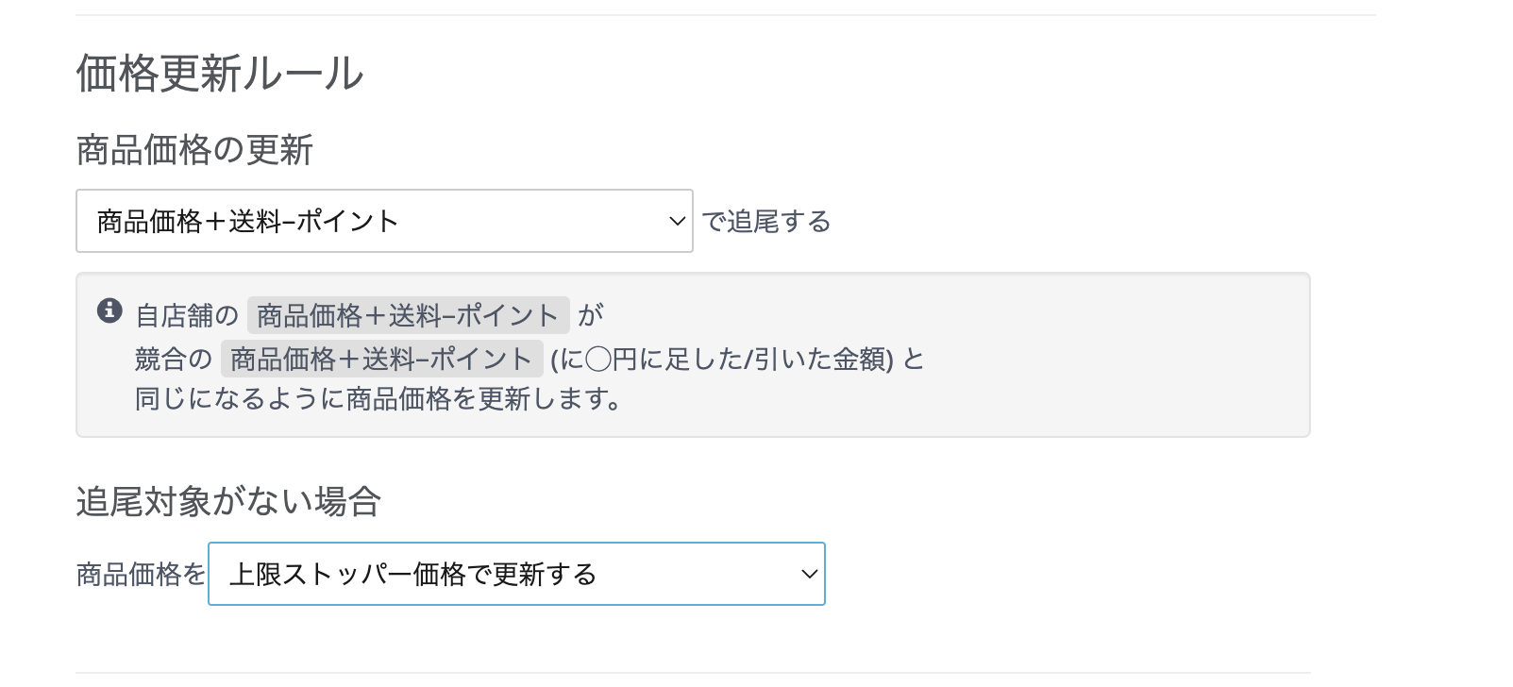Click the horizontal divider above 価格更新ルール
1513x687 pixels.
click(x=725, y=15)
